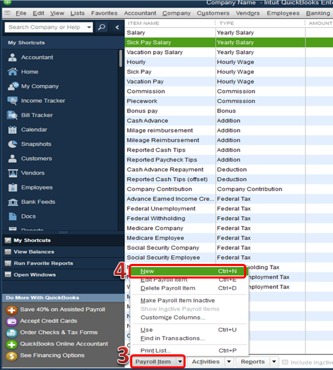Open the Calendar icon in shortcuts

coord(13,130)
